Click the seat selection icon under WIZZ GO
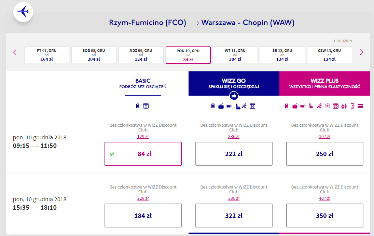374x236 pixels. (238, 107)
